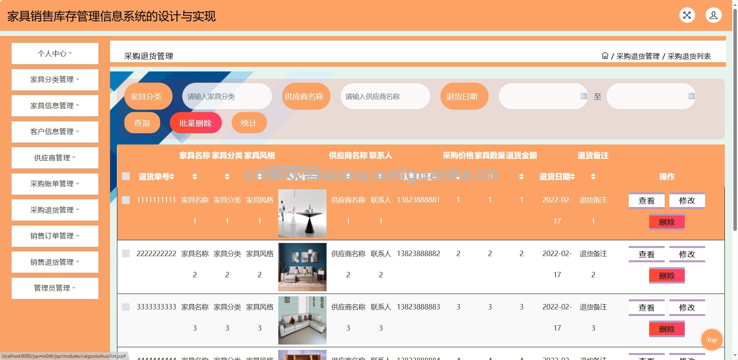738x360 pixels.
Task: Delete row 2222222222
Action: (x=667, y=276)
